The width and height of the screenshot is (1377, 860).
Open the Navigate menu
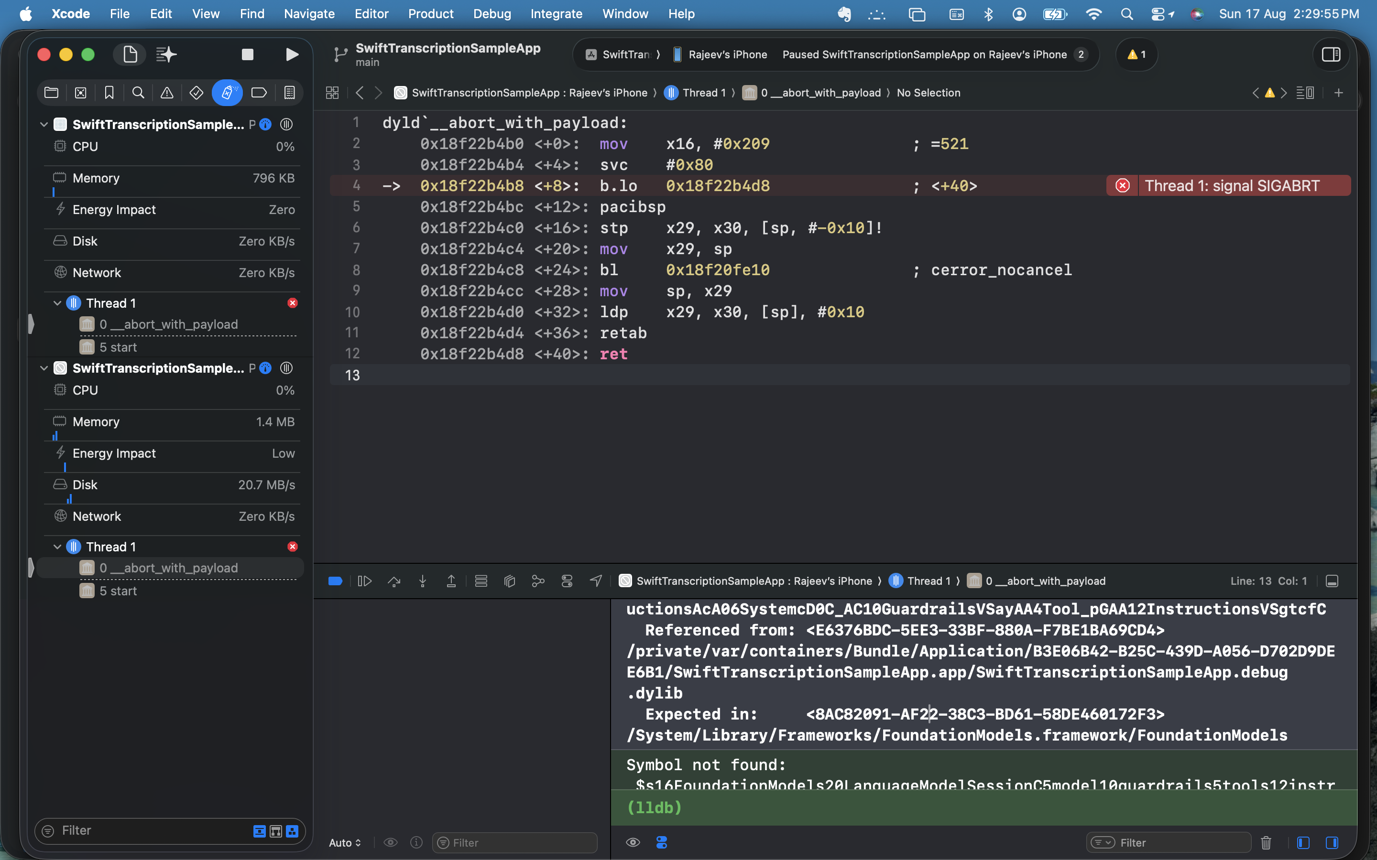(309, 14)
